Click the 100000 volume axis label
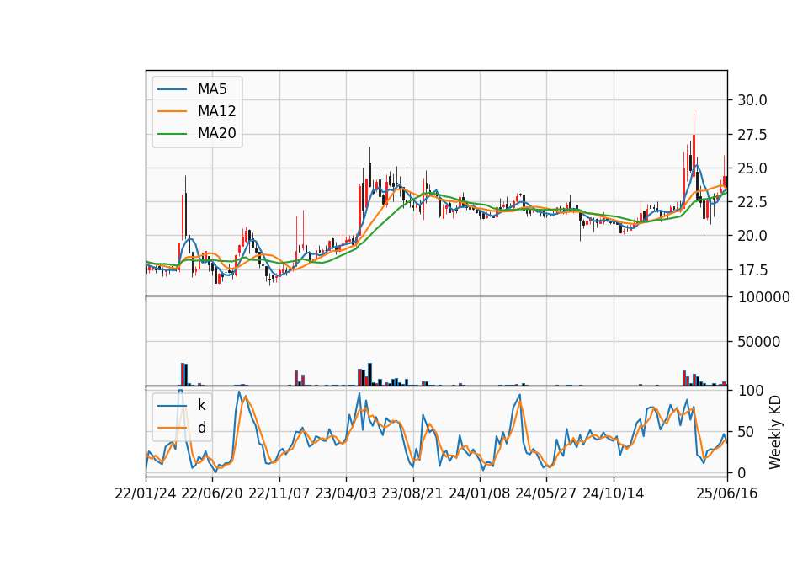 tap(763, 297)
